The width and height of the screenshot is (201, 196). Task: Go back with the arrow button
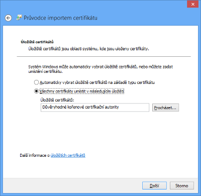tap(8, 18)
